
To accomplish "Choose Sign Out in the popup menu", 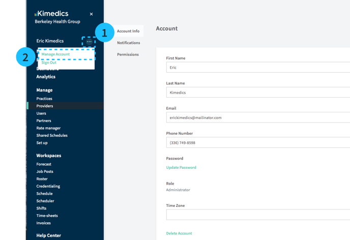I will pyautogui.click(x=49, y=63).
